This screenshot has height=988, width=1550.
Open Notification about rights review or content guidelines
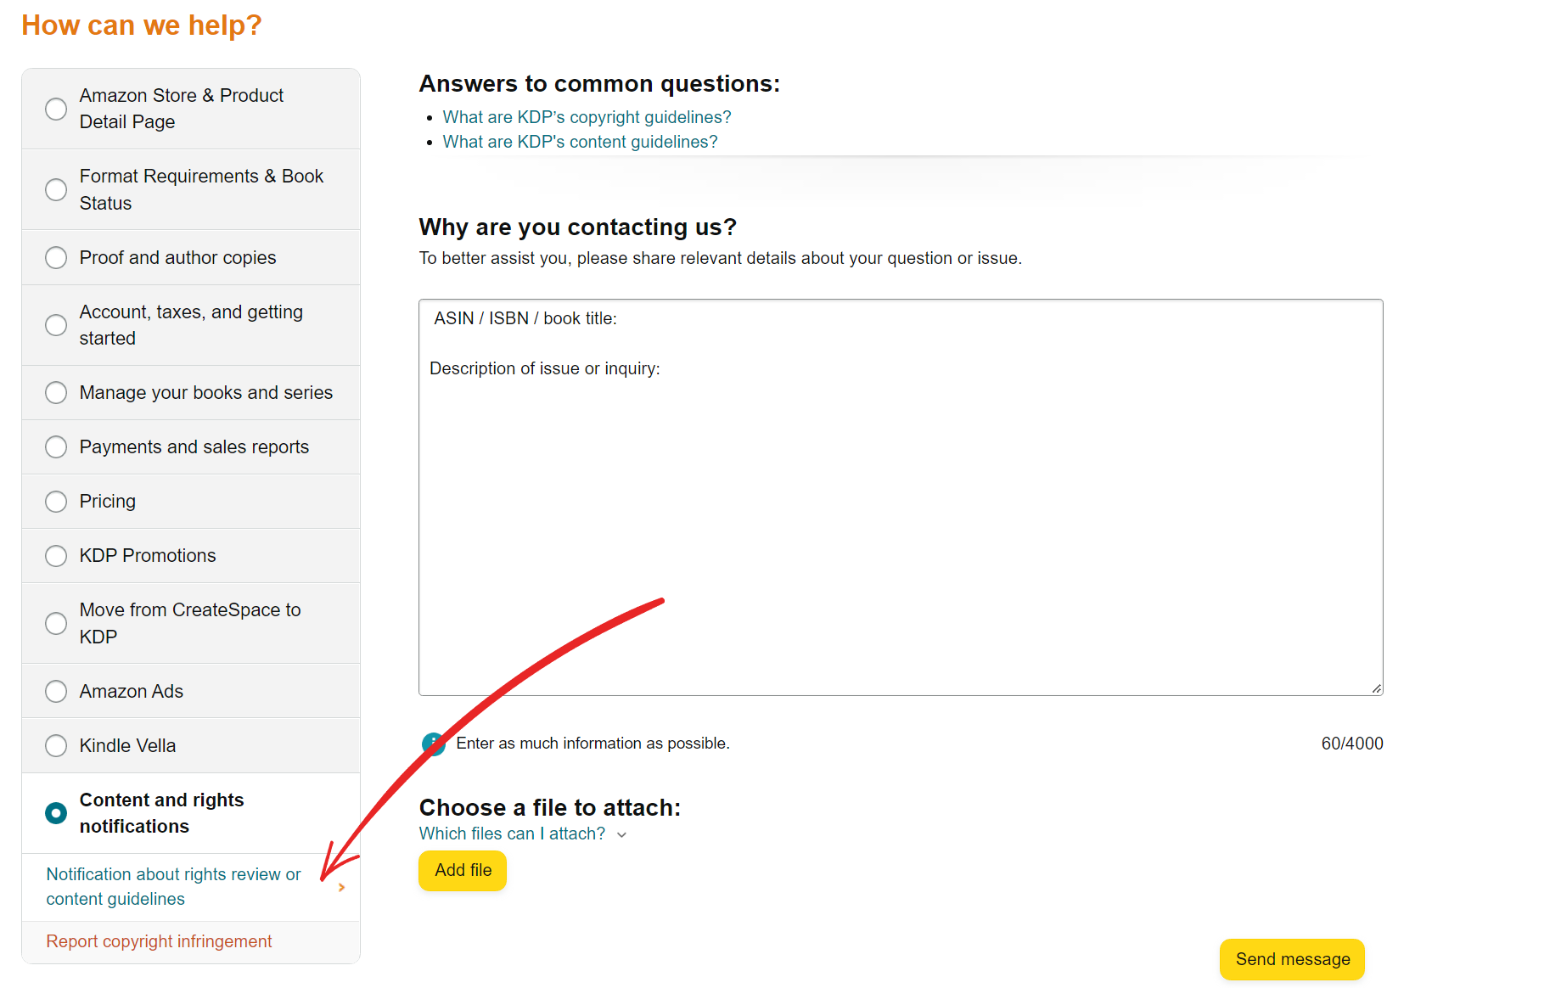(x=173, y=886)
